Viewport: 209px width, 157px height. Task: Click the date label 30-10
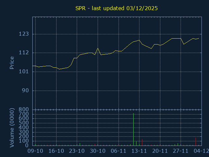coord(98,151)
